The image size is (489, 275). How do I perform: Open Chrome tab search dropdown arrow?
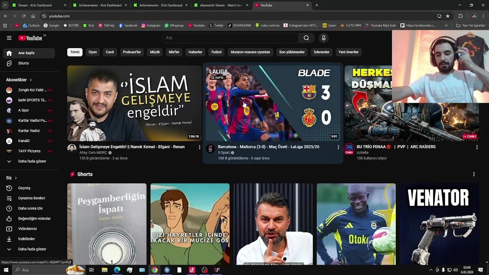point(5,5)
